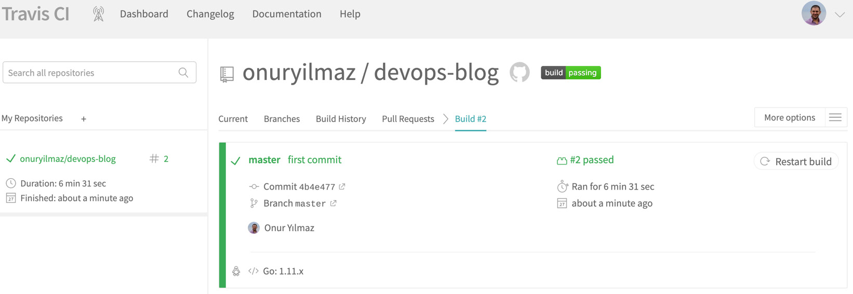
Task: Click the commit node icon
Action: (254, 186)
